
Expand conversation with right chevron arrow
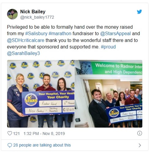point(140,145)
